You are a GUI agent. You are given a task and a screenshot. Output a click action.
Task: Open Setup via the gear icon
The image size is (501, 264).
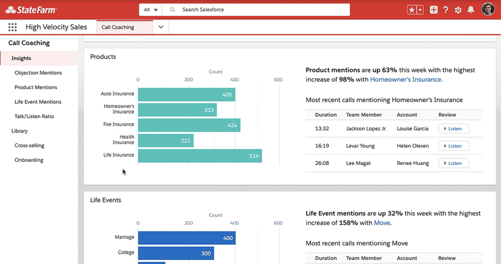pyautogui.click(x=458, y=10)
